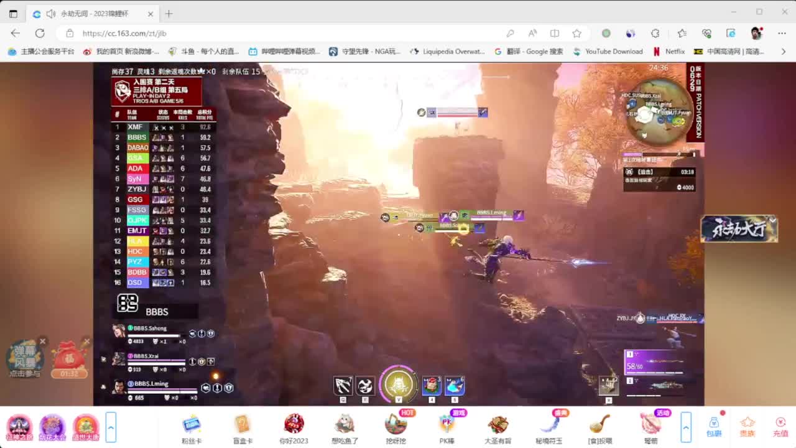Select the 盲盒卡 blind box gift
The width and height of the screenshot is (796, 448).
click(243, 429)
